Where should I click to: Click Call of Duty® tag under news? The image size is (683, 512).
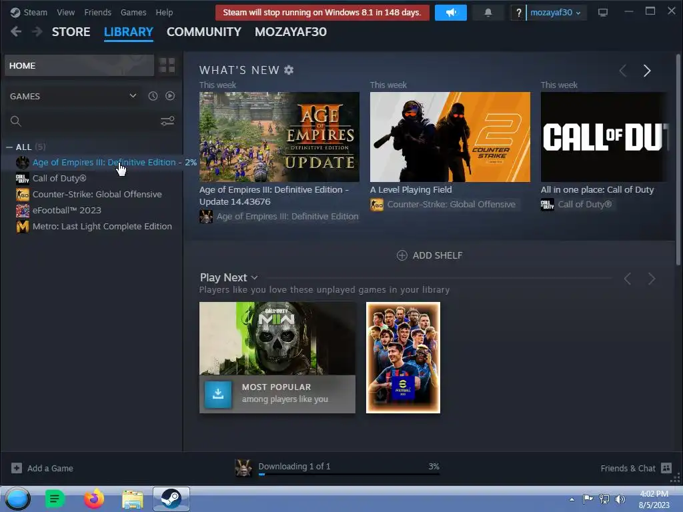tap(578, 204)
